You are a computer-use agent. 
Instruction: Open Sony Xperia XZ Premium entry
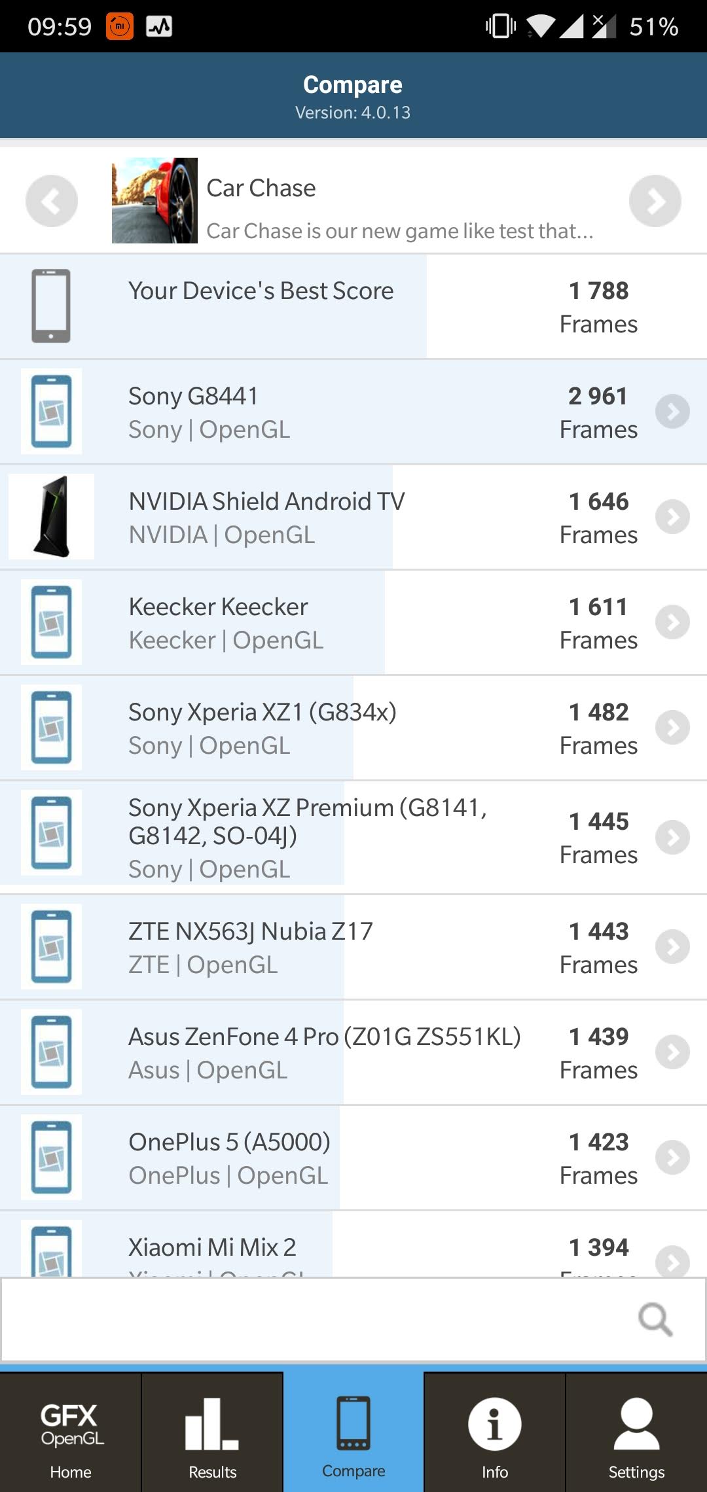pyautogui.click(x=308, y=837)
